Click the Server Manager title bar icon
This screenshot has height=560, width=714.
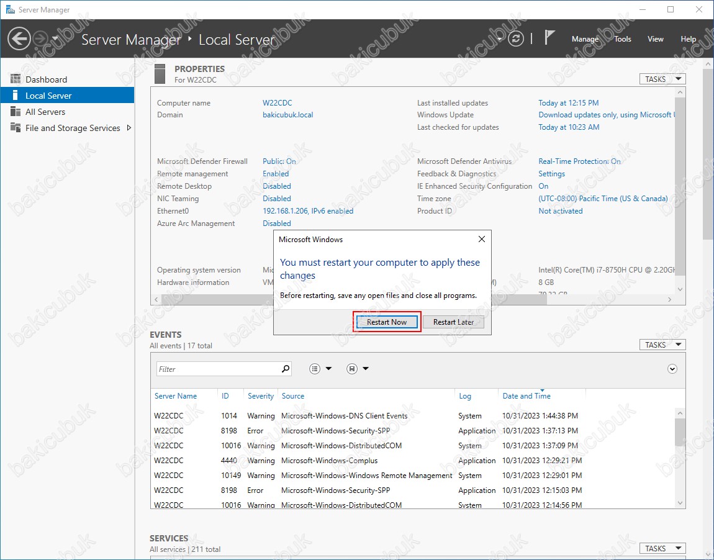pos(10,9)
